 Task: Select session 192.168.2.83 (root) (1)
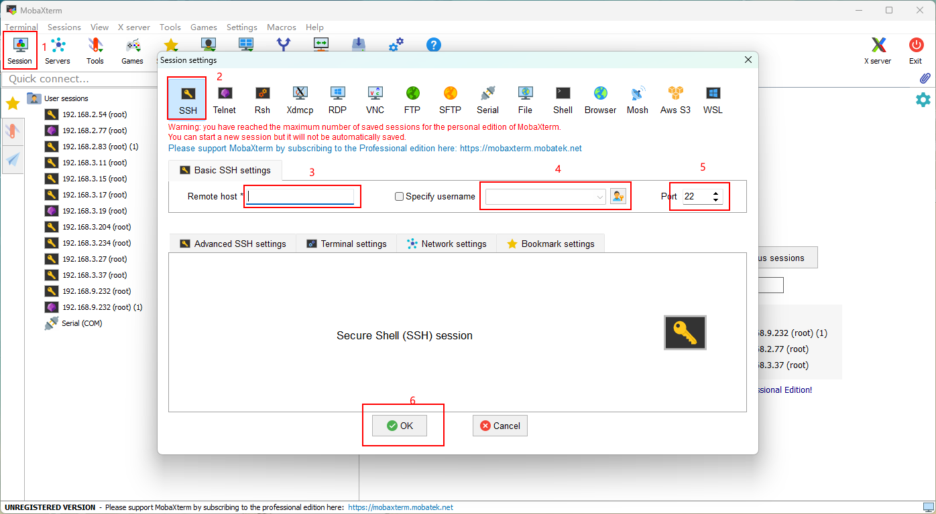tap(92, 147)
